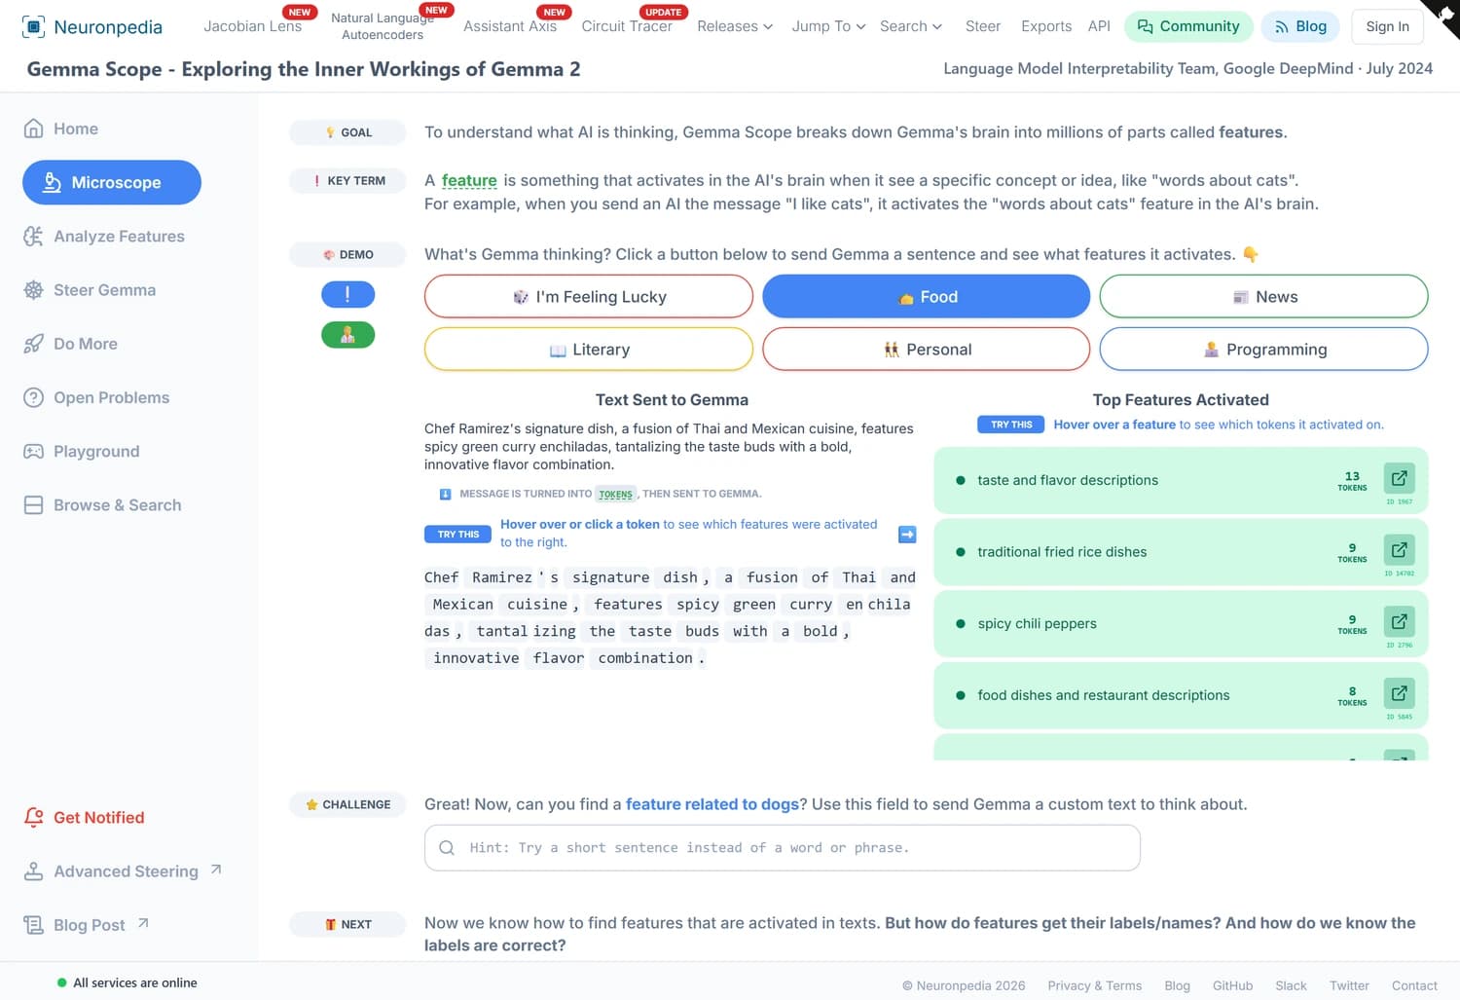Click the blue exclamation pill icon

click(x=347, y=294)
